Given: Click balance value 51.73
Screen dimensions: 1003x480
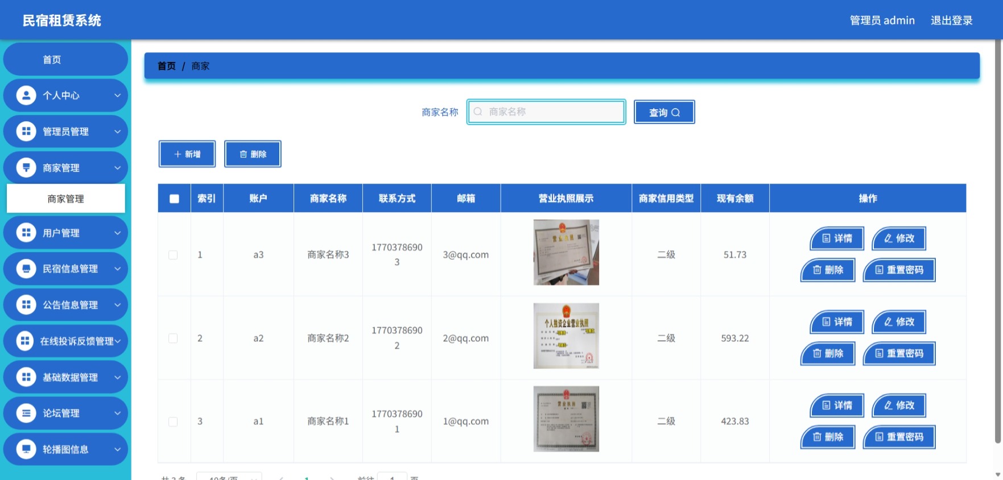Looking at the screenshot, I should point(735,255).
